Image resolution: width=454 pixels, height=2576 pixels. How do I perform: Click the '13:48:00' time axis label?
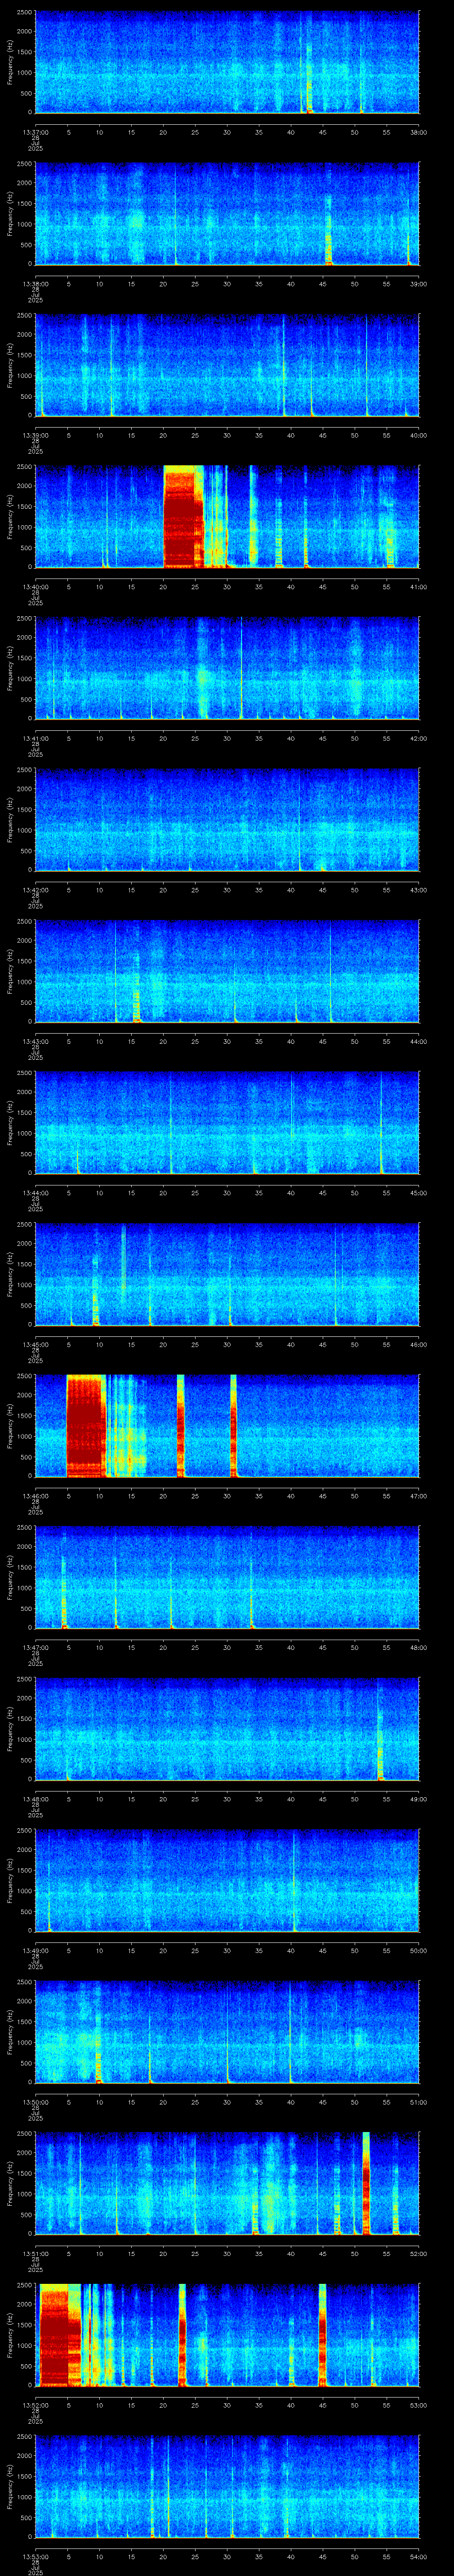click(x=35, y=1799)
